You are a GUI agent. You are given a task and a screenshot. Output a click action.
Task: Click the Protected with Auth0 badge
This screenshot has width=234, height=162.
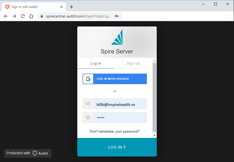click(x=28, y=153)
